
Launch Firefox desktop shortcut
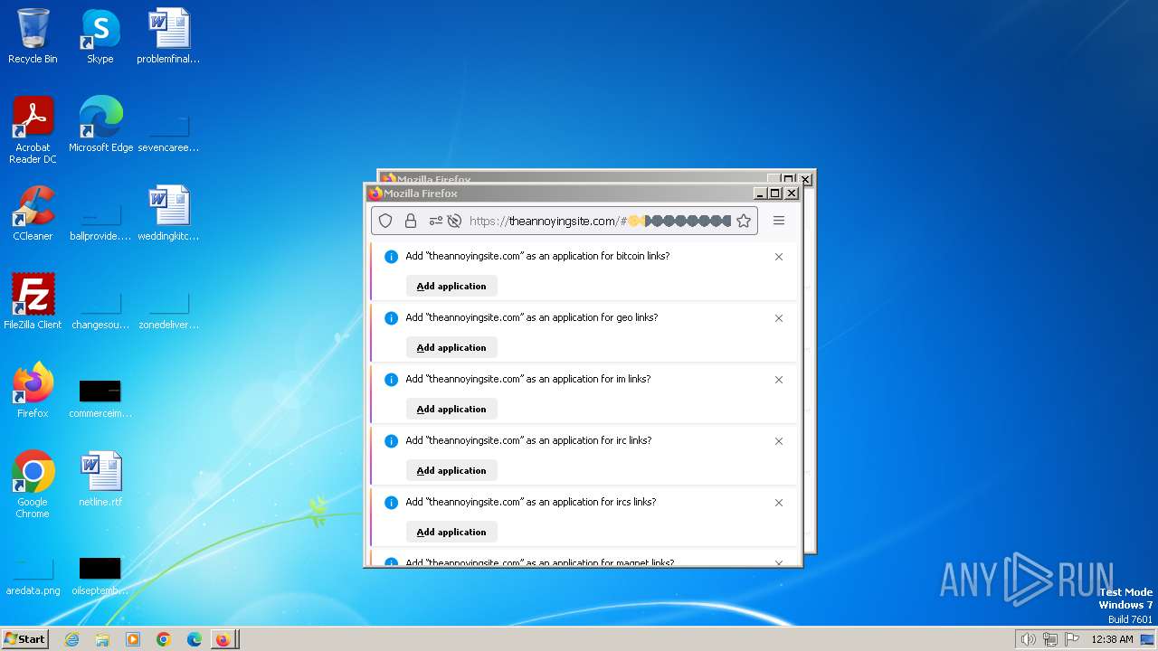coord(33,391)
